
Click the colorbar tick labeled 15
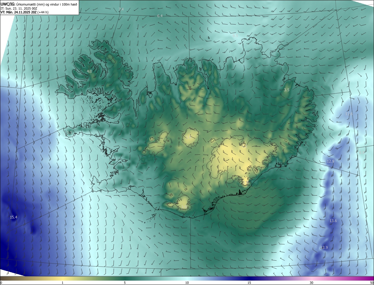(x=249, y=283)
